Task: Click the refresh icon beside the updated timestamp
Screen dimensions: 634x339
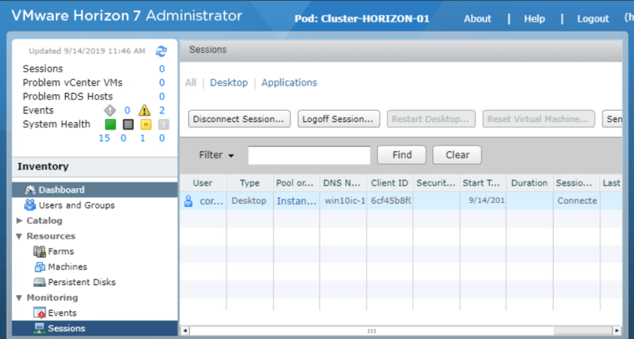Action: (x=161, y=51)
